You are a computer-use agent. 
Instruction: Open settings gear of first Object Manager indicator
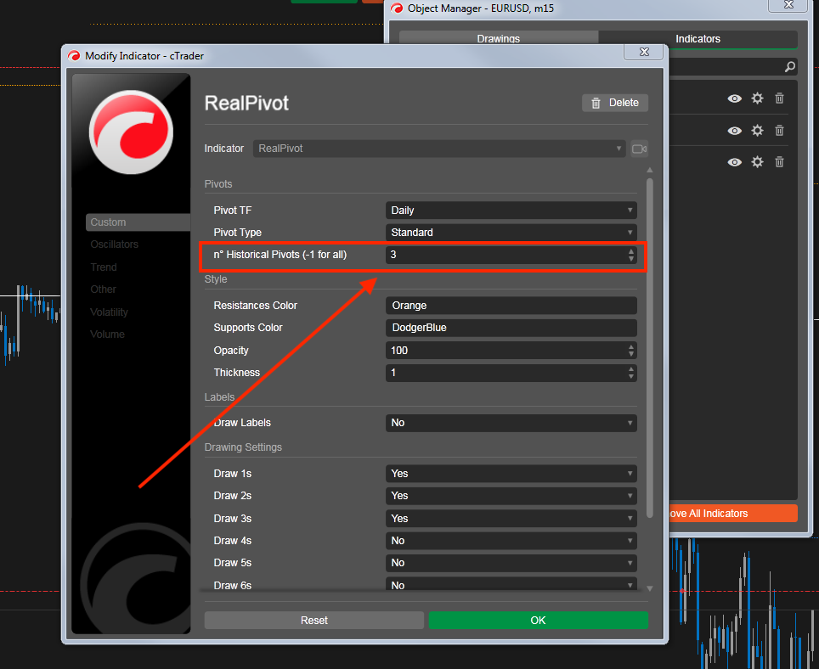[x=757, y=98]
